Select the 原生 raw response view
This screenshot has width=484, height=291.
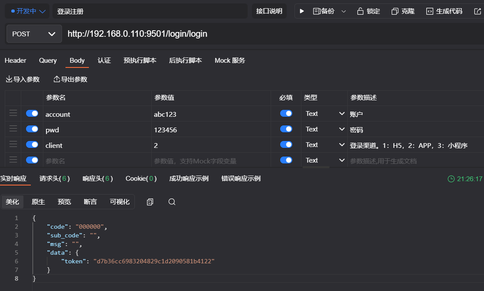[x=38, y=202]
